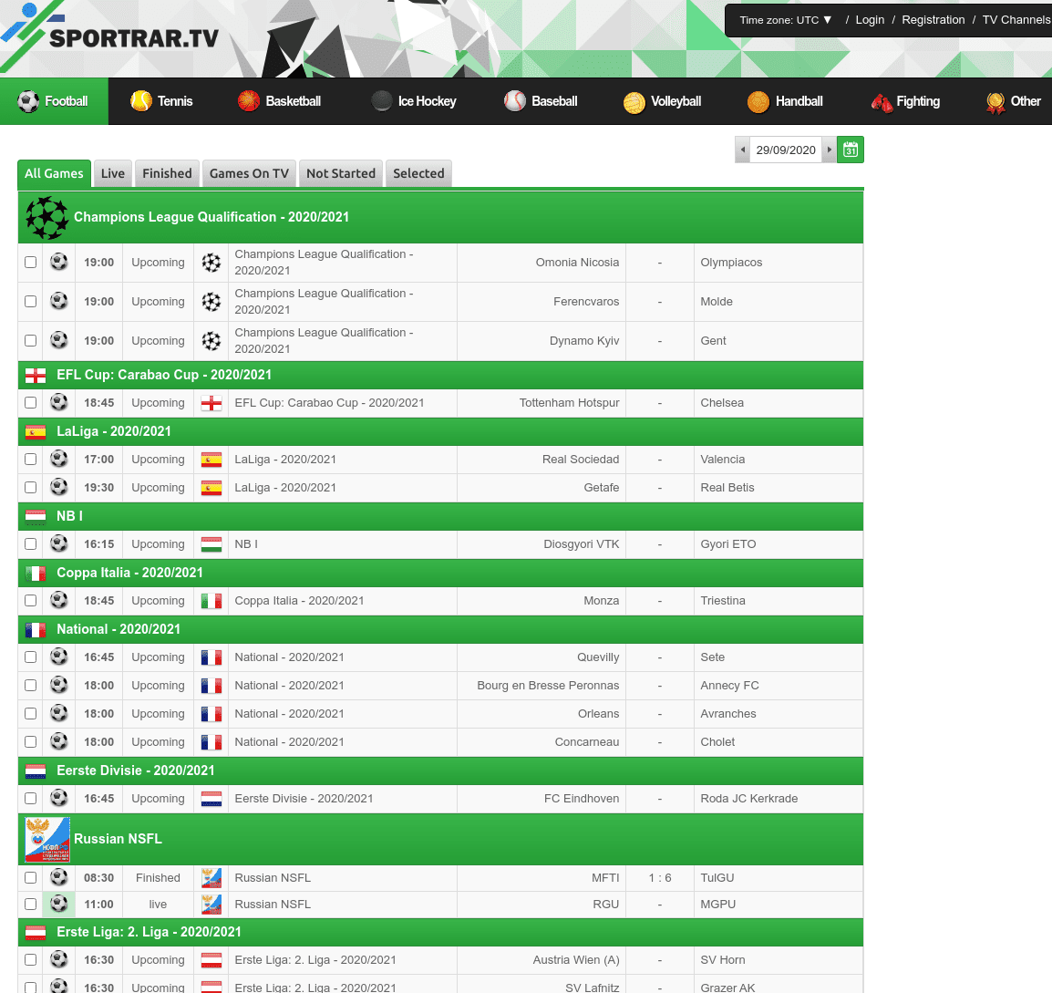Select the Volleyball icon

point(634,103)
